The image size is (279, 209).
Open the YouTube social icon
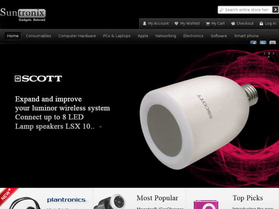coord(272,43)
